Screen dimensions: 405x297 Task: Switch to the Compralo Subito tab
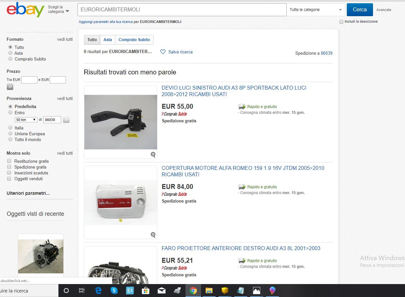pos(134,40)
